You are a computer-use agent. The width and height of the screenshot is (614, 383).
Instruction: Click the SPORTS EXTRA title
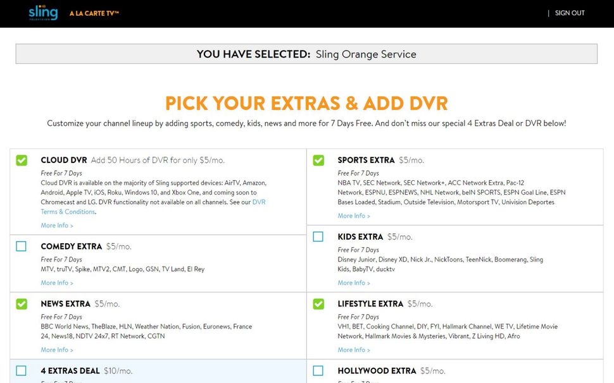coord(366,161)
